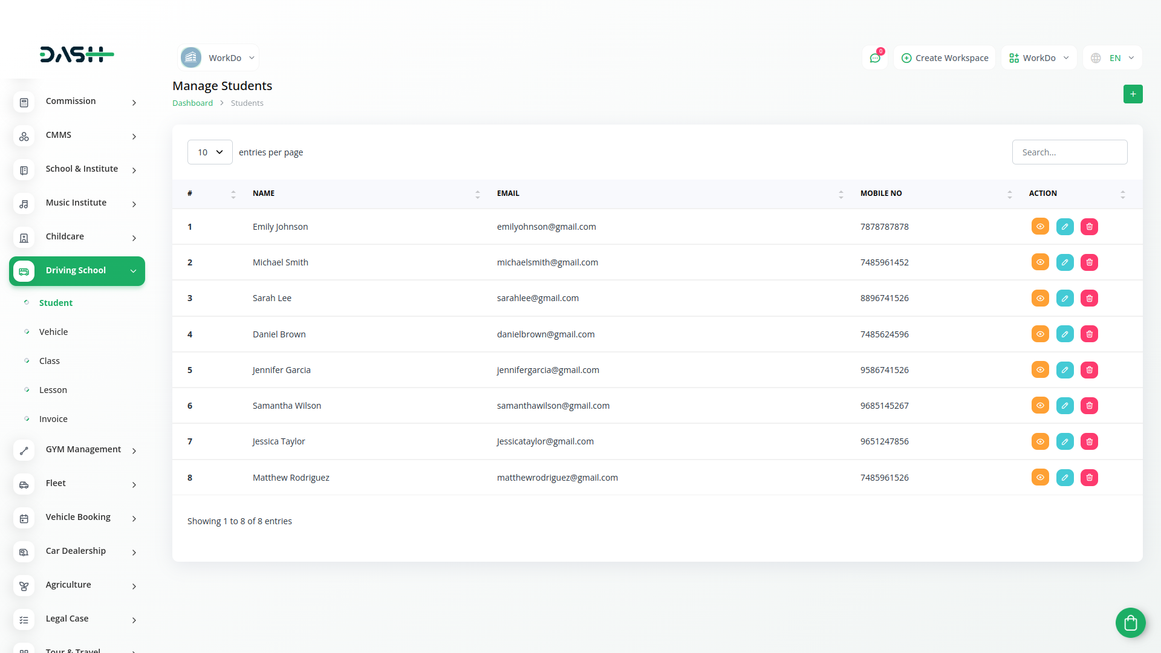
Task: Click the green plus add student button
Action: pos(1133,94)
